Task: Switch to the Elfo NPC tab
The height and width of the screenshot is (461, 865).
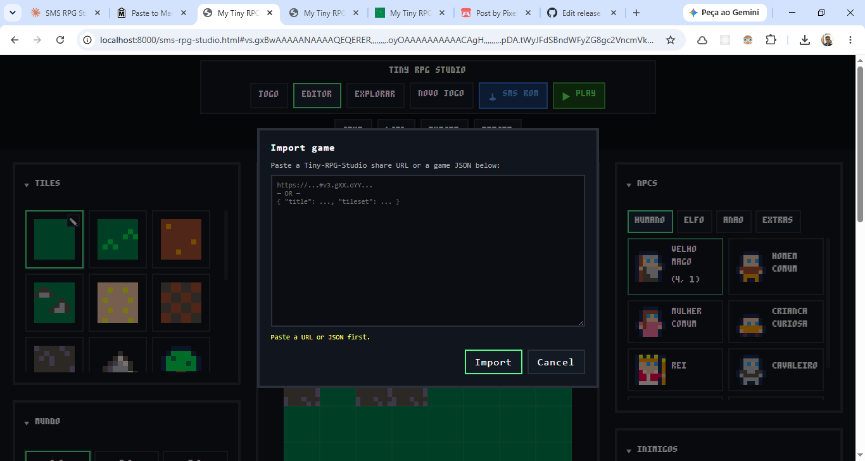Action: (695, 221)
